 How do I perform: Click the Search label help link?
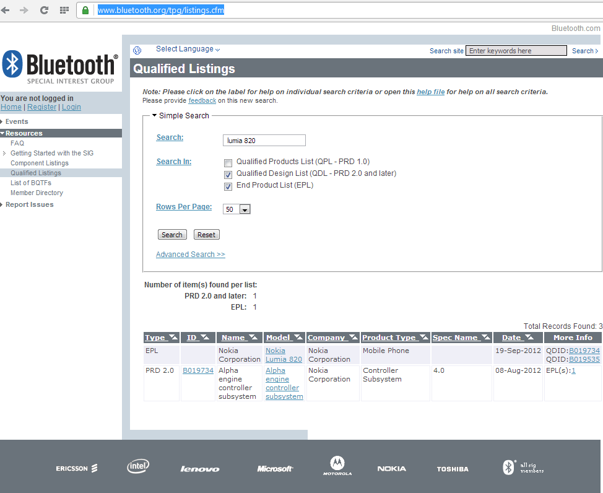click(x=170, y=137)
